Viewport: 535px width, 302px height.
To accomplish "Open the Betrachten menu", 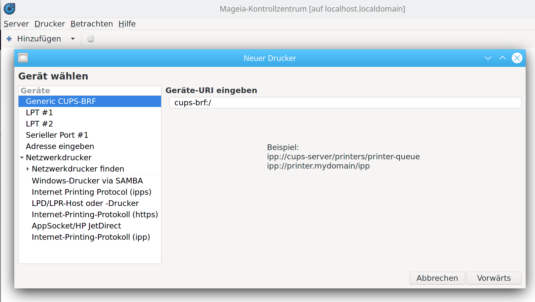I will tap(92, 24).
